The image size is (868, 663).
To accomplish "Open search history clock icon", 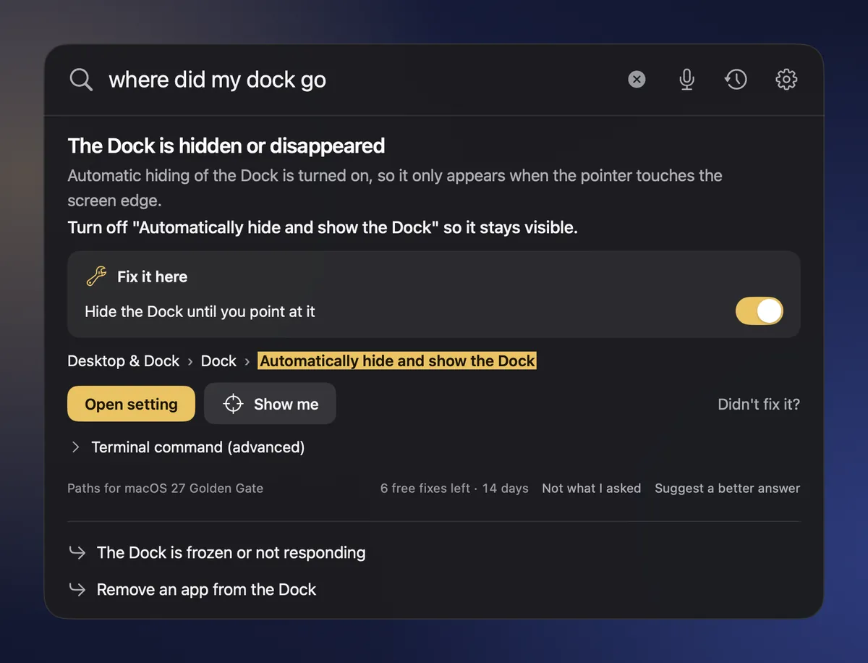I will [x=736, y=80].
